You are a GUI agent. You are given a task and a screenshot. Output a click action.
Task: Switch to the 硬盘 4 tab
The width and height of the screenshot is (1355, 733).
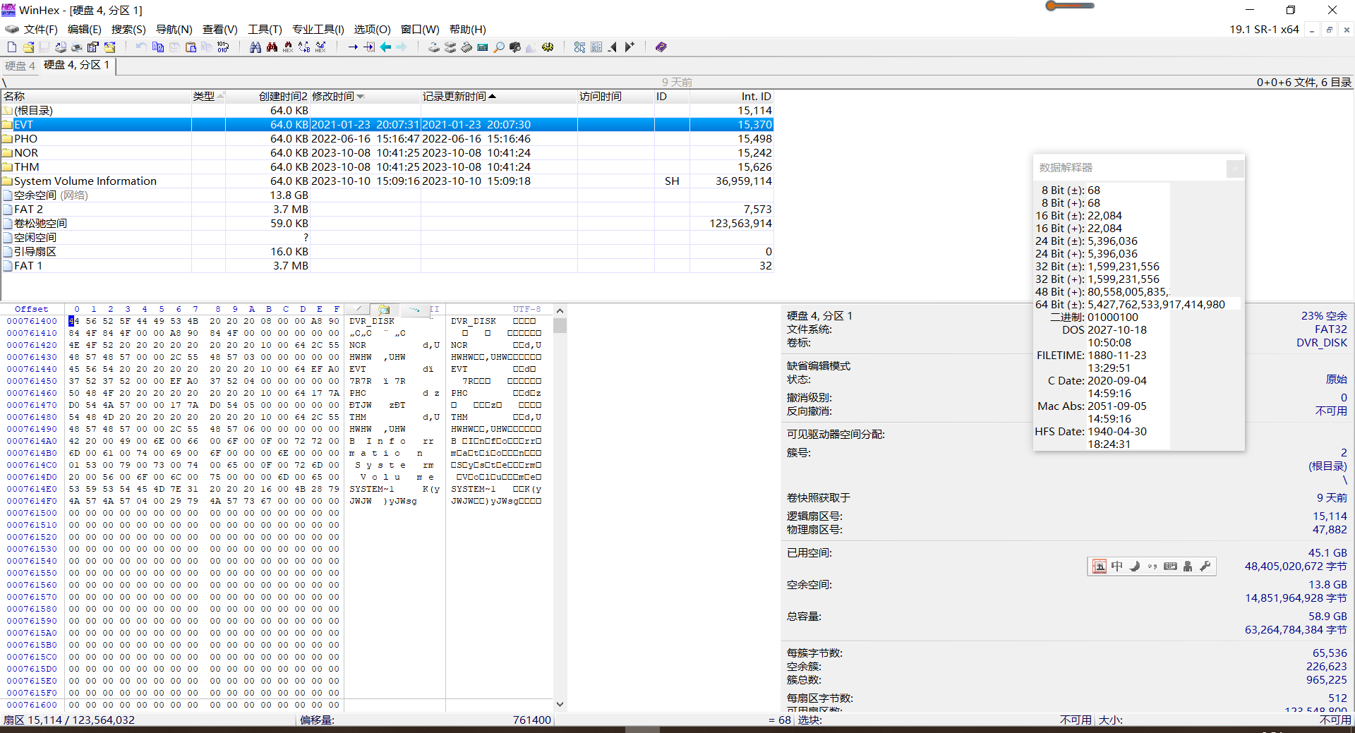click(20, 66)
